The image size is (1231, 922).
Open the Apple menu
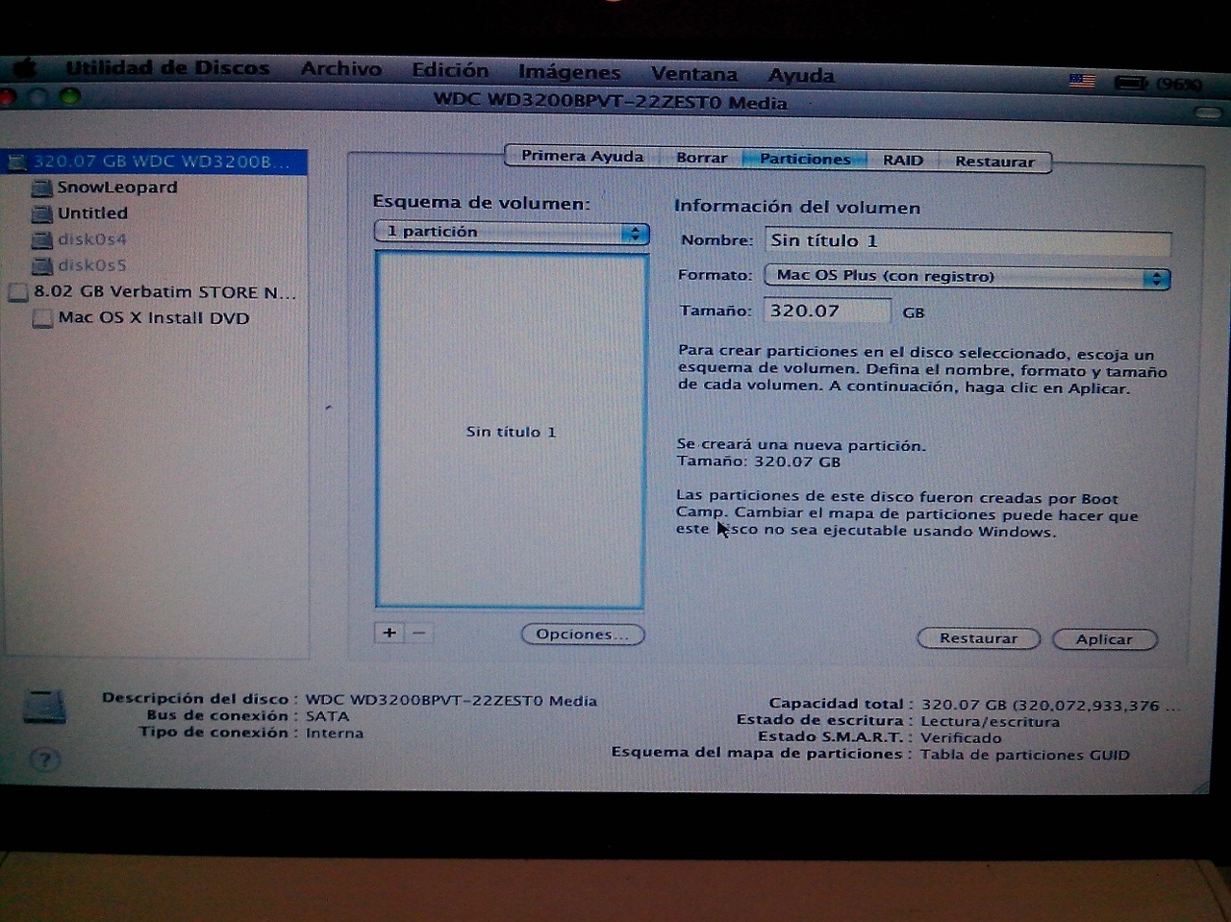pyautogui.click(x=25, y=68)
